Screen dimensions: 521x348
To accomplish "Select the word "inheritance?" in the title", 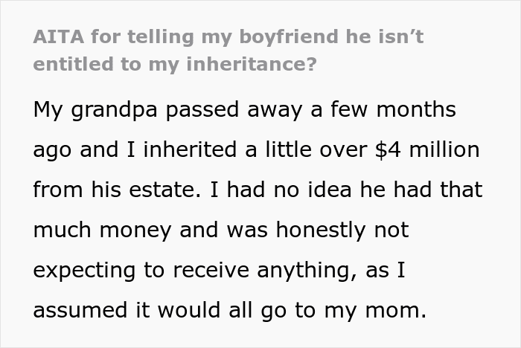I will click(252, 64).
